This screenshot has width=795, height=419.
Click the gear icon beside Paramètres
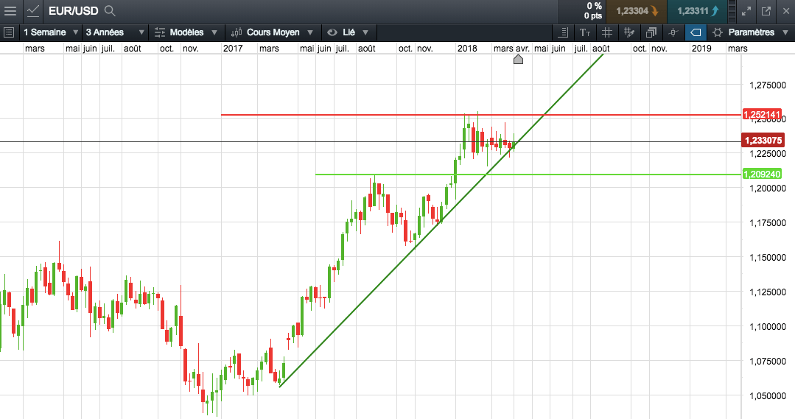pos(718,32)
